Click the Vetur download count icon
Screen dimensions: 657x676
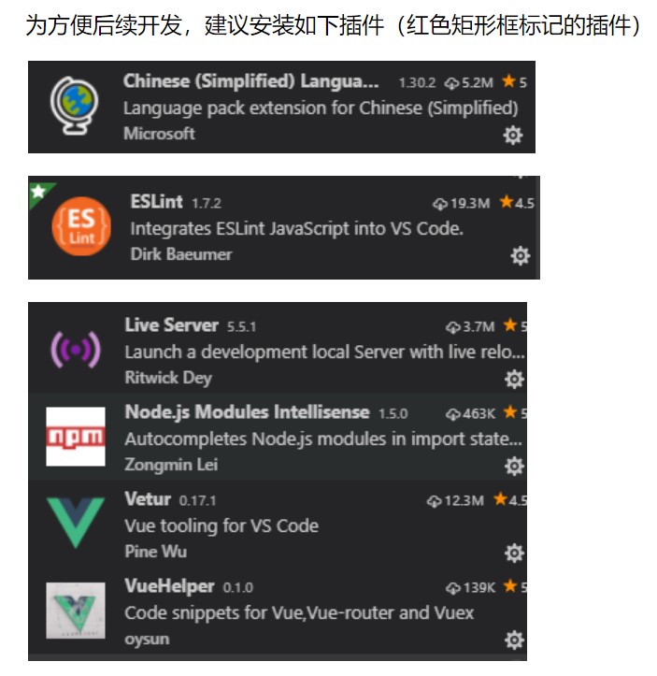click(x=434, y=501)
